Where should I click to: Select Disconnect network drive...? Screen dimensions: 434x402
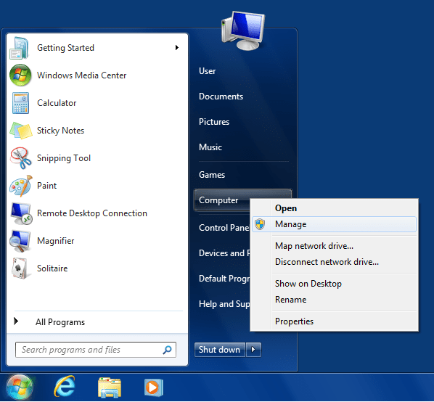pyautogui.click(x=335, y=262)
